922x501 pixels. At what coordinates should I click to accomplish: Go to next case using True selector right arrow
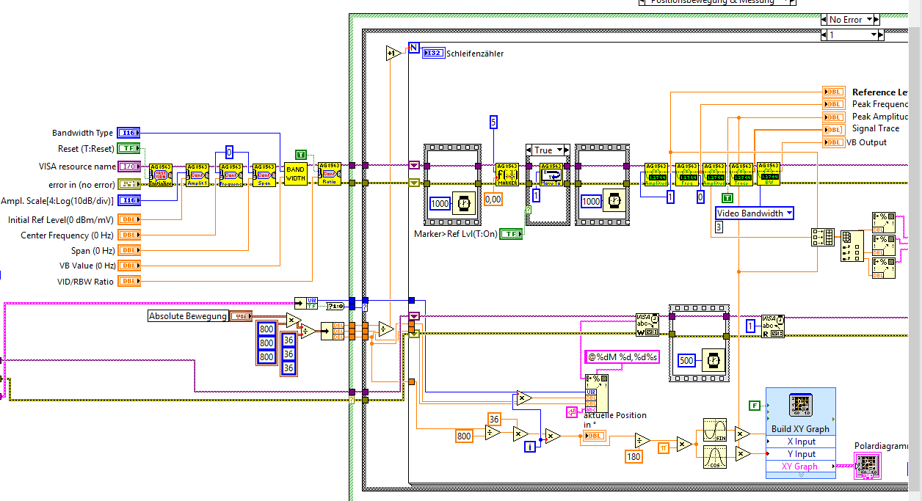coord(566,150)
